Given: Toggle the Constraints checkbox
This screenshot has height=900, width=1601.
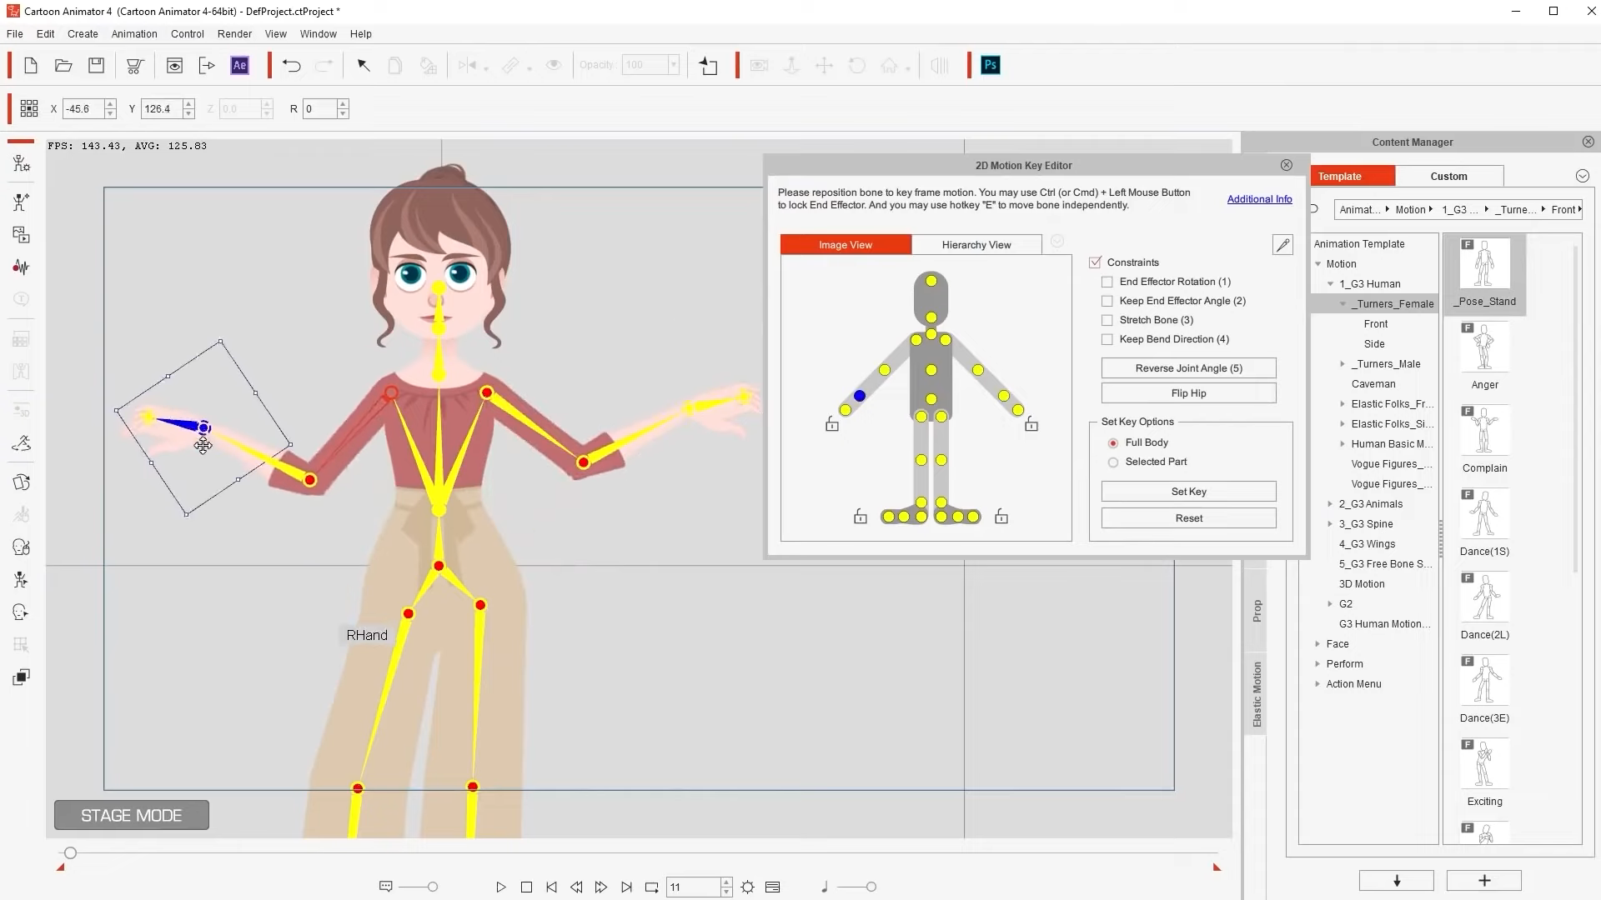Looking at the screenshot, I should [1095, 262].
